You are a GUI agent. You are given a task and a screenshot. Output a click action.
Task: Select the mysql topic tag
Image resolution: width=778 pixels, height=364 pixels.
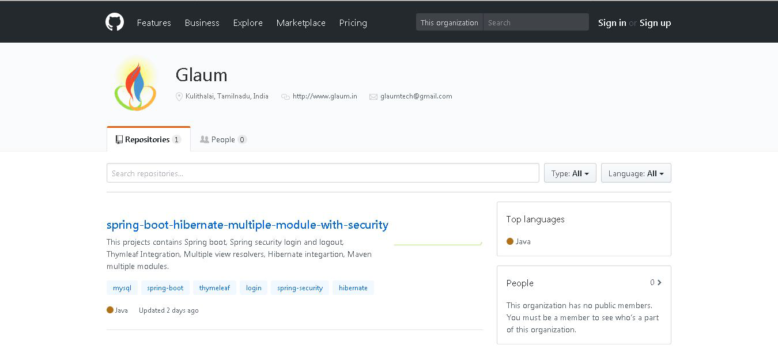(122, 287)
